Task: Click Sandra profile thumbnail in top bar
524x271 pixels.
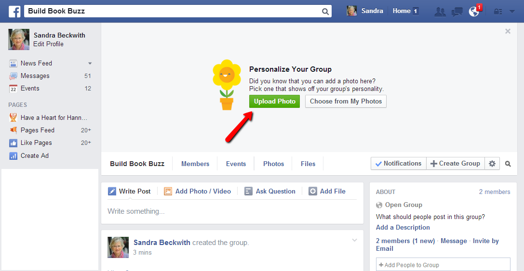Action: (351, 11)
